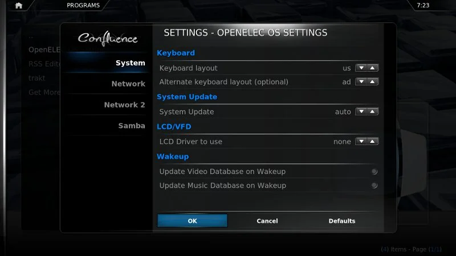The image size is (456, 256).
Task: Open the Samba settings tab
Action: click(x=132, y=126)
